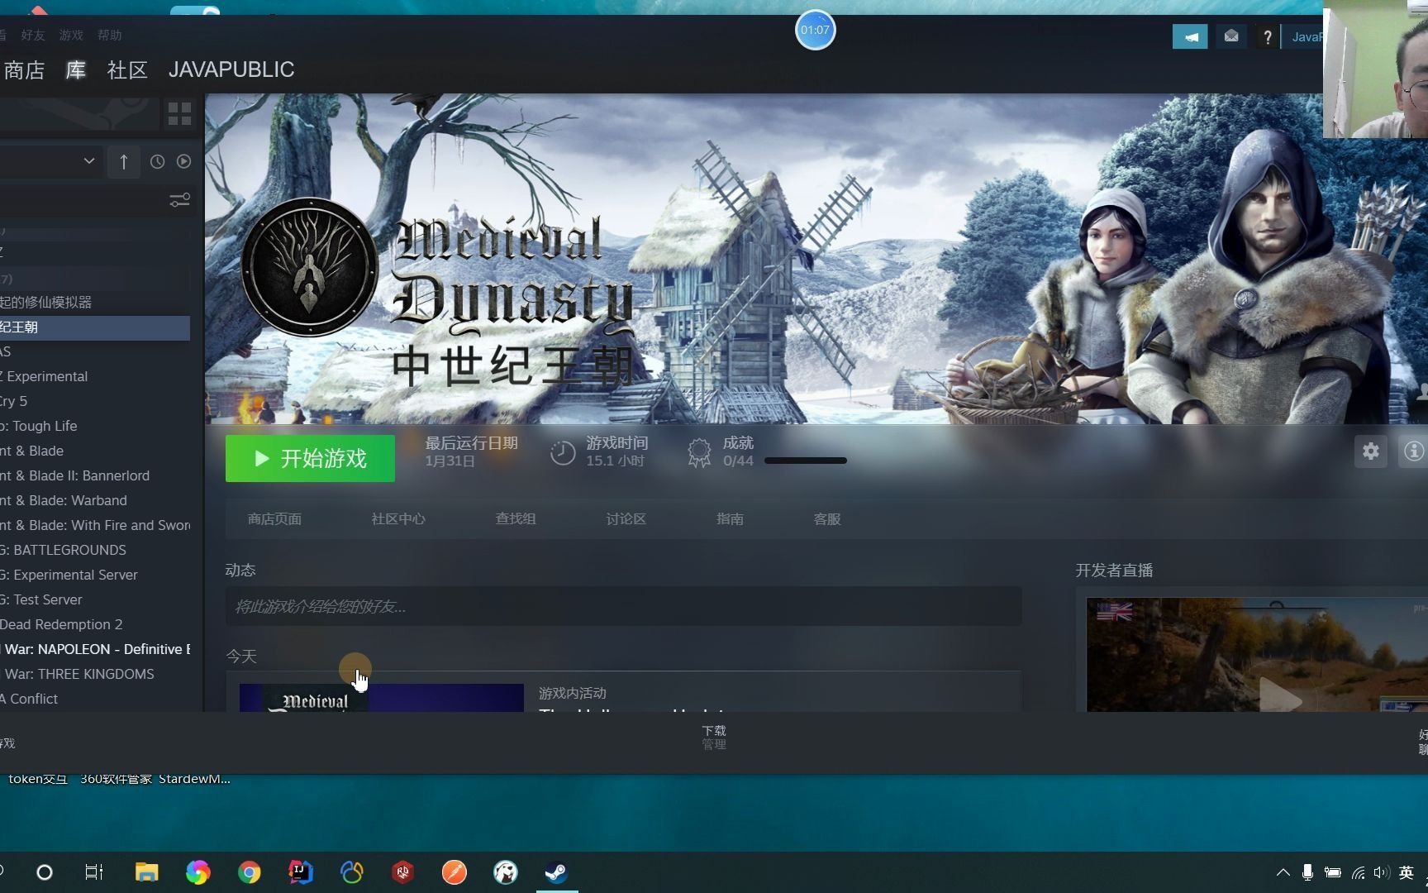
Task: Show hidden system tray icons
Action: pos(1283,872)
